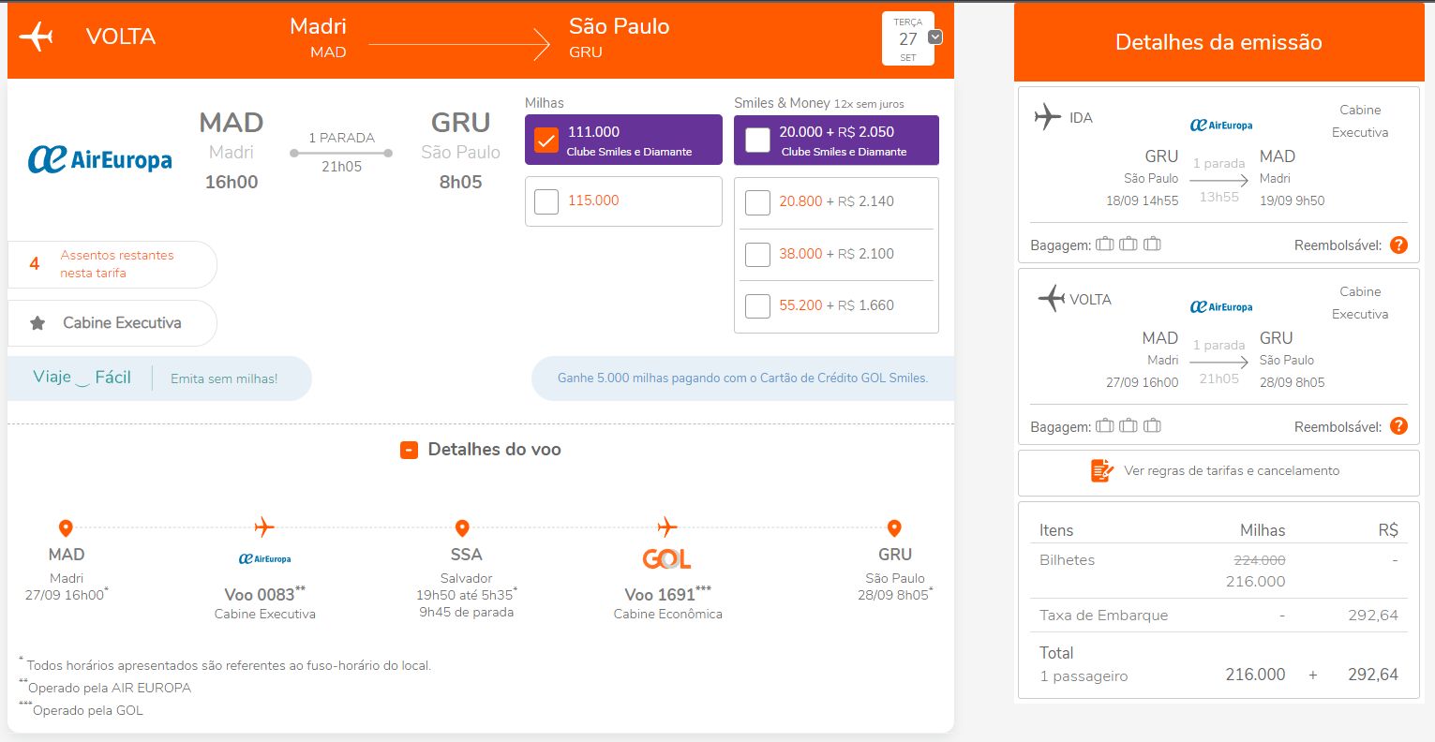The image size is (1435, 742).
Task: Click the 1 PARADA 21h05 duration indicator
Action: pyautogui.click(x=341, y=153)
